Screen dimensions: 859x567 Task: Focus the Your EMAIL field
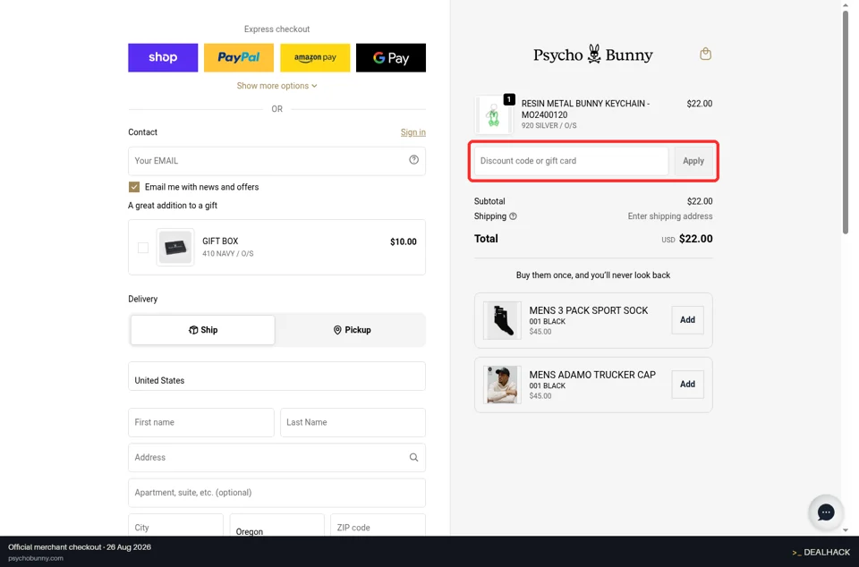[276, 161]
